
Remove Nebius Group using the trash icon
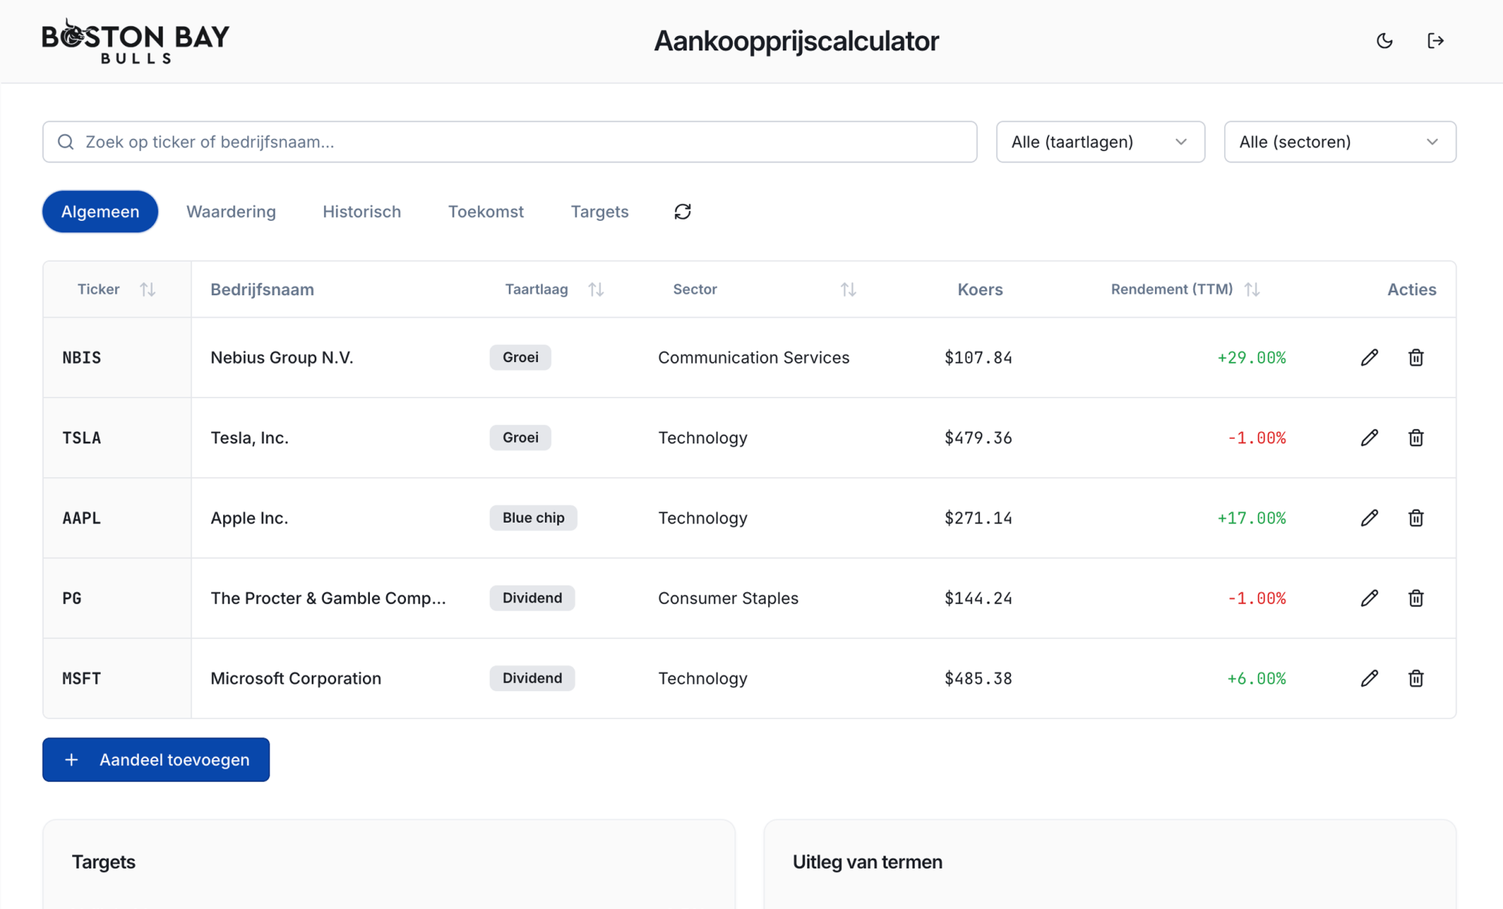[1416, 358]
